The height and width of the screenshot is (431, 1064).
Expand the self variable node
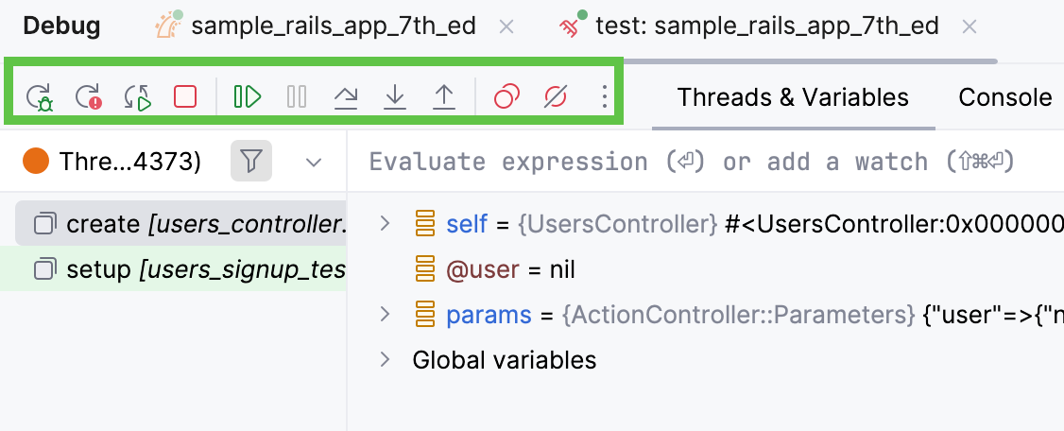(x=384, y=224)
